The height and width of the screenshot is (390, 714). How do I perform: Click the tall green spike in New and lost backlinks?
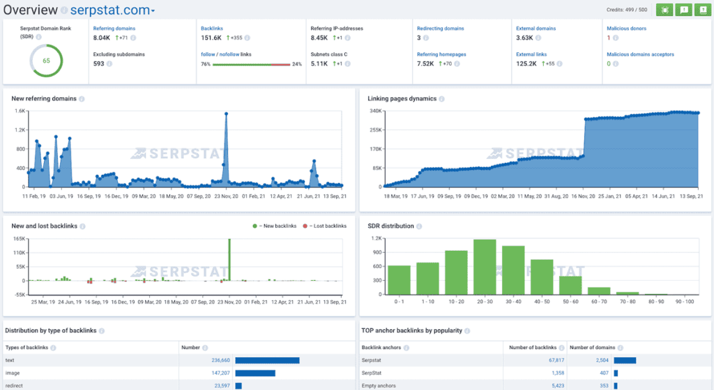(x=229, y=260)
